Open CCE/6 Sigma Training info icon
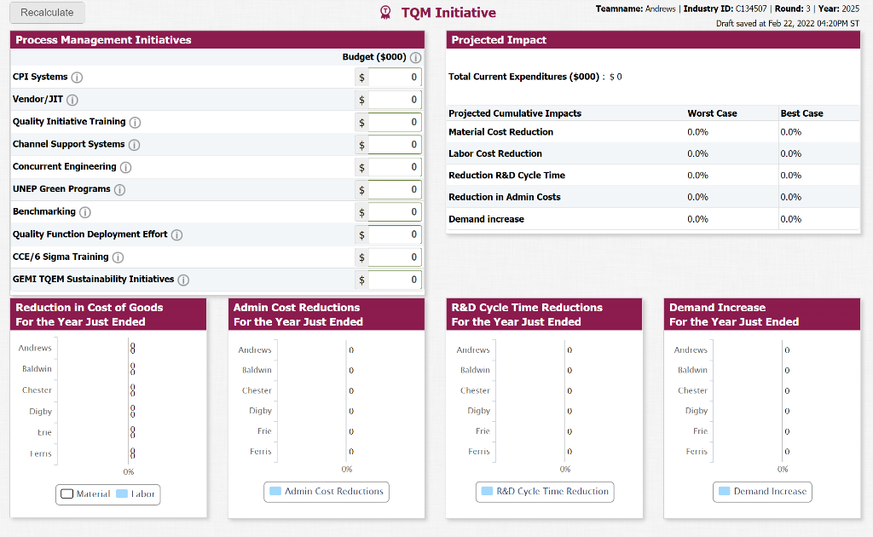The image size is (873, 537). coord(118,257)
